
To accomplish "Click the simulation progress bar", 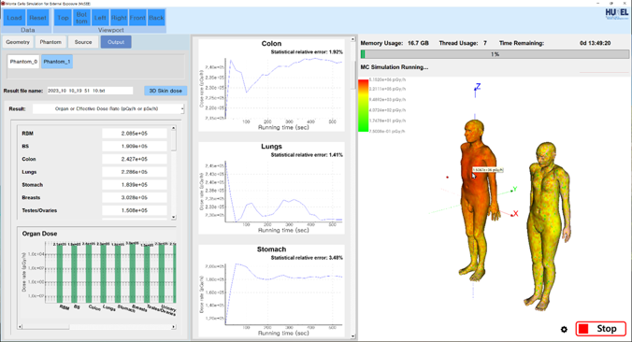I will 495,54.
